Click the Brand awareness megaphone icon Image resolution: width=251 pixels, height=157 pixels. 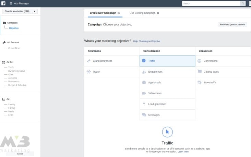[x=89, y=61]
